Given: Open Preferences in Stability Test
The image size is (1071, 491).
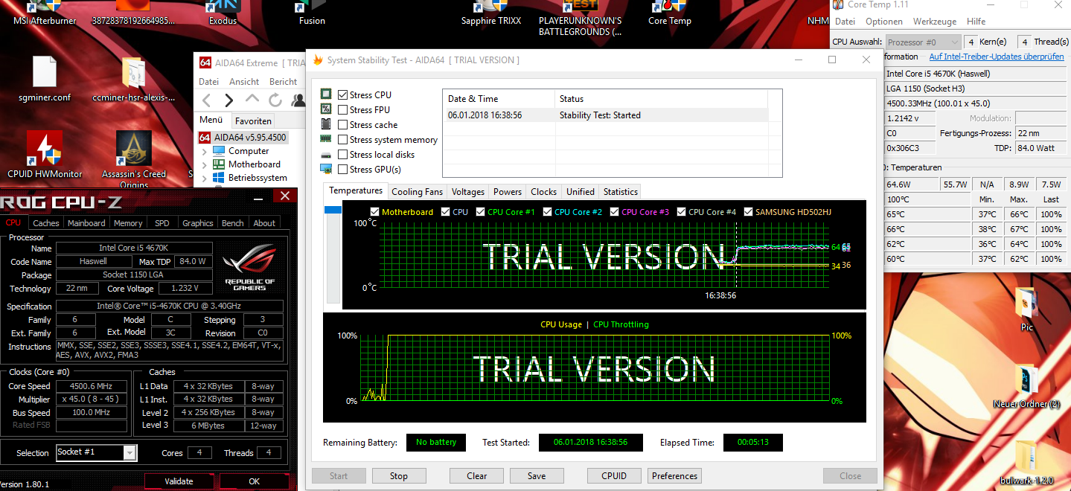Looking at the screenshot, I should tap(675, 476).
